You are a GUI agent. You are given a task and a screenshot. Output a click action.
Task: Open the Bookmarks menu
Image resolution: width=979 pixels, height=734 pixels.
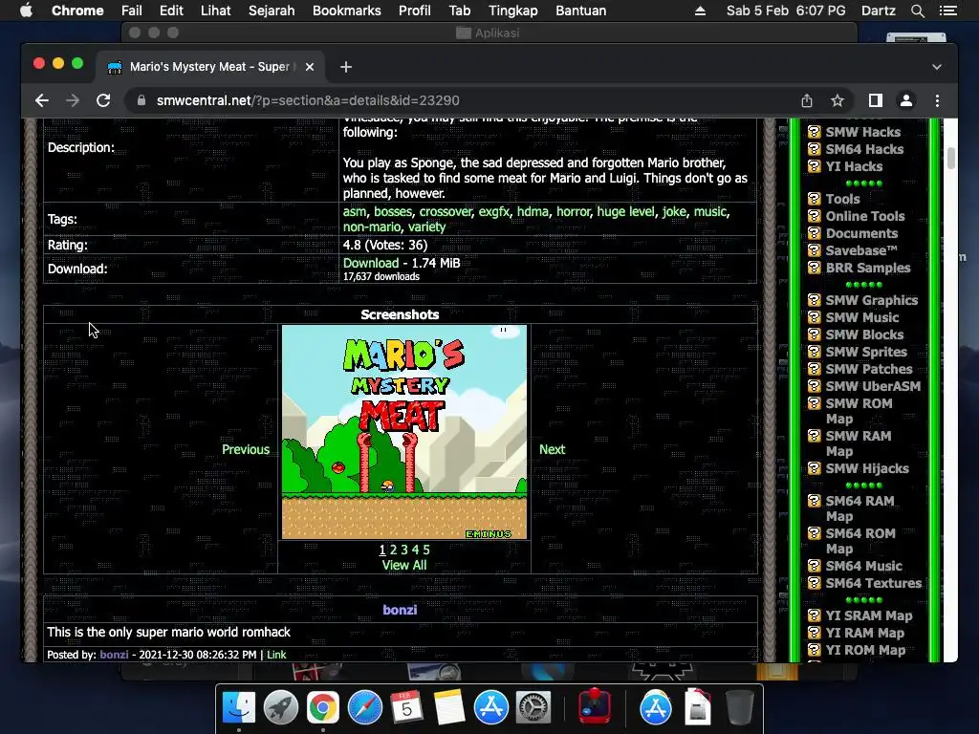coord(346,11)
